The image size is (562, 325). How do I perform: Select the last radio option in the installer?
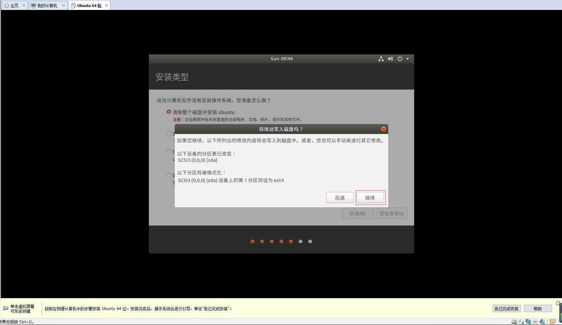pyautogui.click(x=169, y=175)
